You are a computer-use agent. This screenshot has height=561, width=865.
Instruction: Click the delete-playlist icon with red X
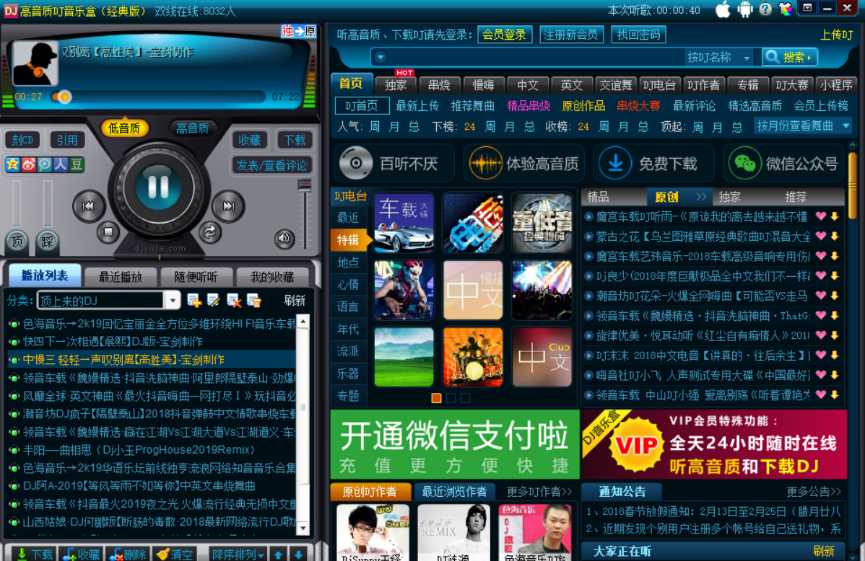(x=235, y=300)
